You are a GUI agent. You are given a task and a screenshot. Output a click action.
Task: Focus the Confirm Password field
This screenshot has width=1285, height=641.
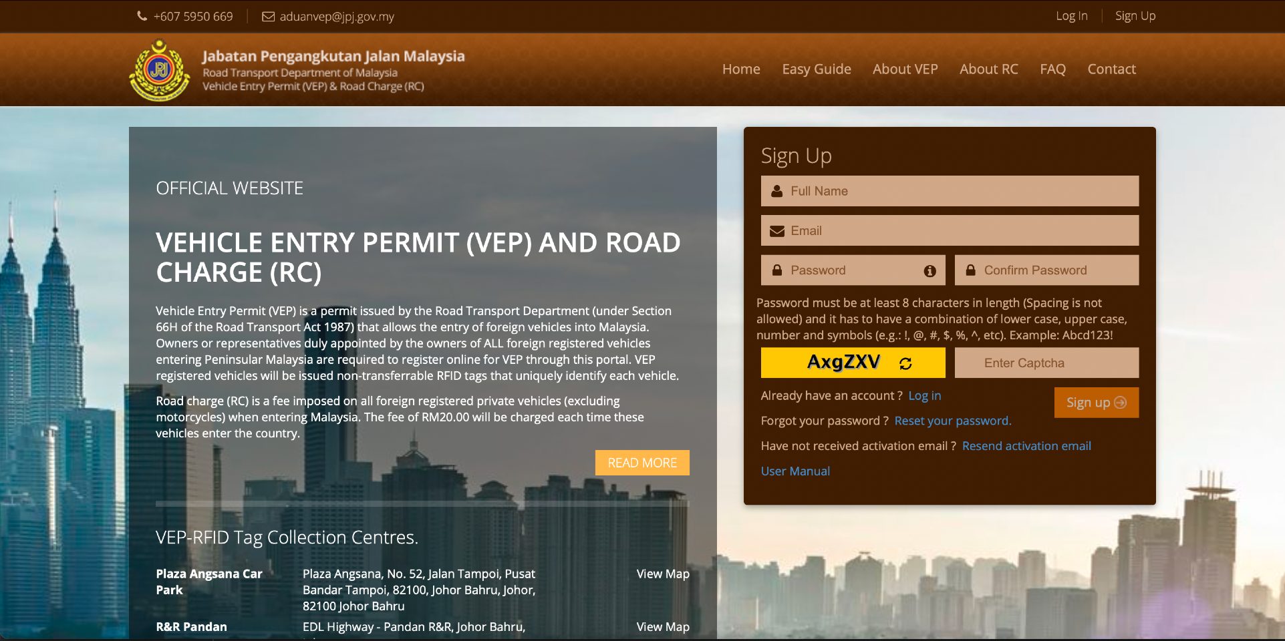click(1046, 270)
